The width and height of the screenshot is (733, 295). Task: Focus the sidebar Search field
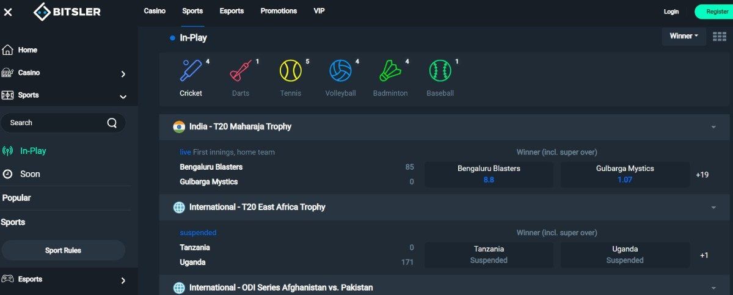coord(63,123)
